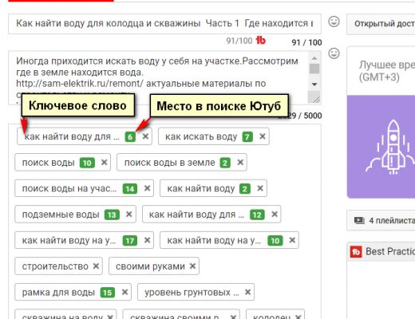Click the description scrollbar up arrow
Viewport: 415px width, 319px height.
click(x=314, y=58)
